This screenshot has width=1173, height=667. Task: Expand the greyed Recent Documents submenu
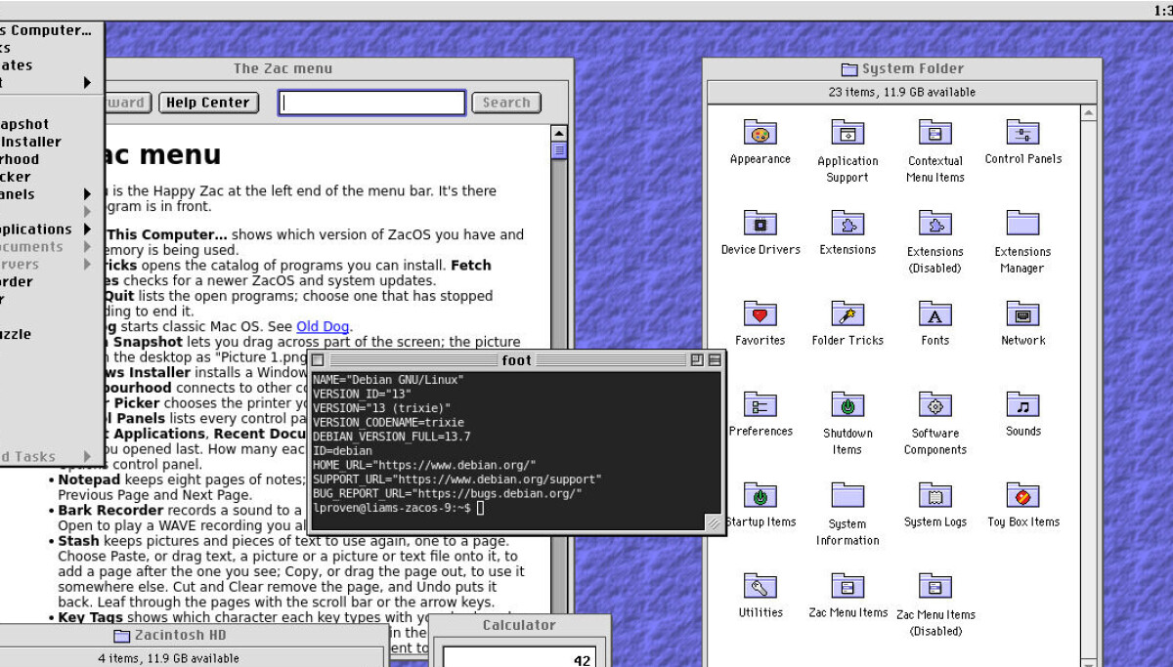(87, 247)
